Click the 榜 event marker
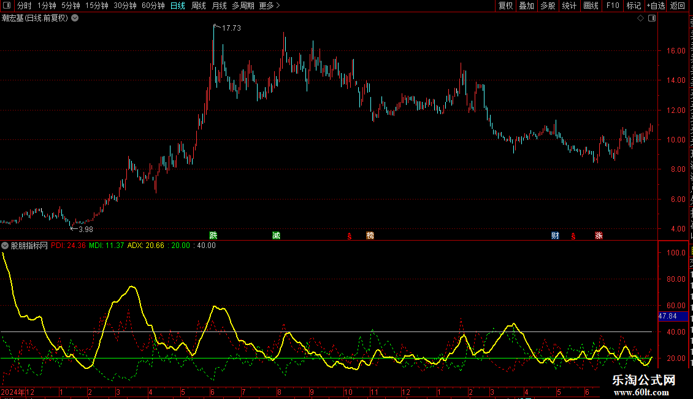The width and height of the screenshot is (693, 399). pos(370,235)
